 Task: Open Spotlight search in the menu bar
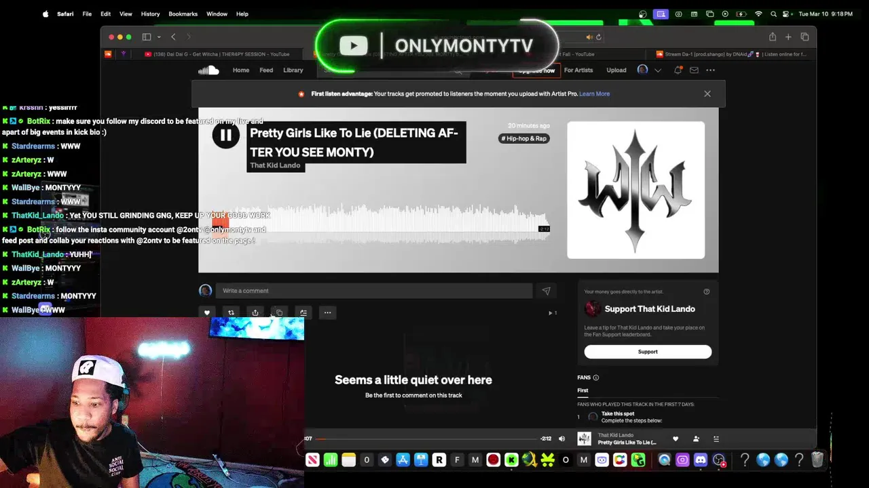[x=773, y=14]
